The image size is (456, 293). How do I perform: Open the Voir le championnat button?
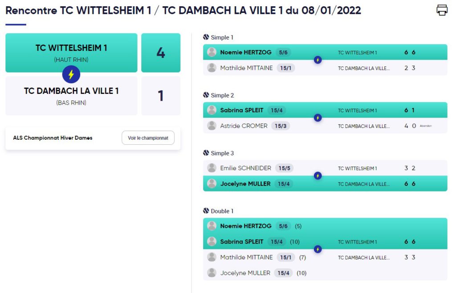click(x=148, y=138)
